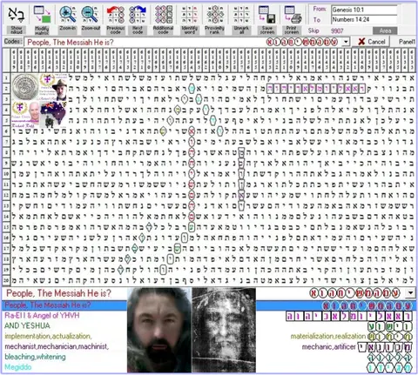This screenshot has width=418, height=375.
Task: Click the Unmark all icon
Action: click(241, 15)
